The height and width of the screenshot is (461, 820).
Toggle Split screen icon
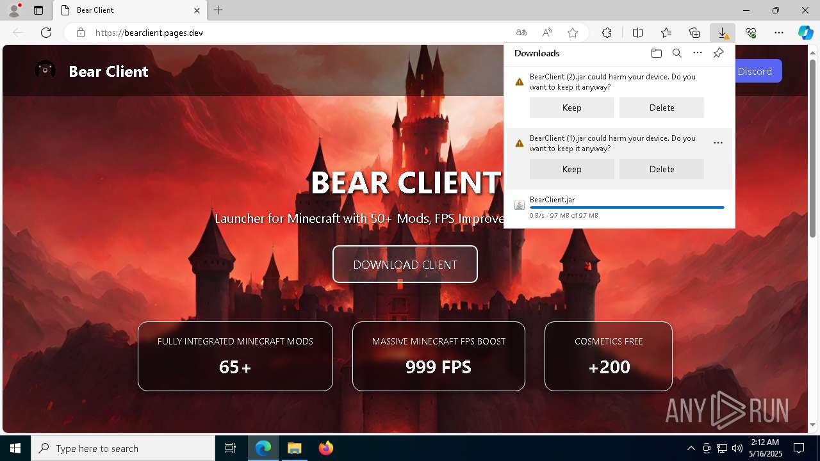pyautogui.click(x=637, y=33)
